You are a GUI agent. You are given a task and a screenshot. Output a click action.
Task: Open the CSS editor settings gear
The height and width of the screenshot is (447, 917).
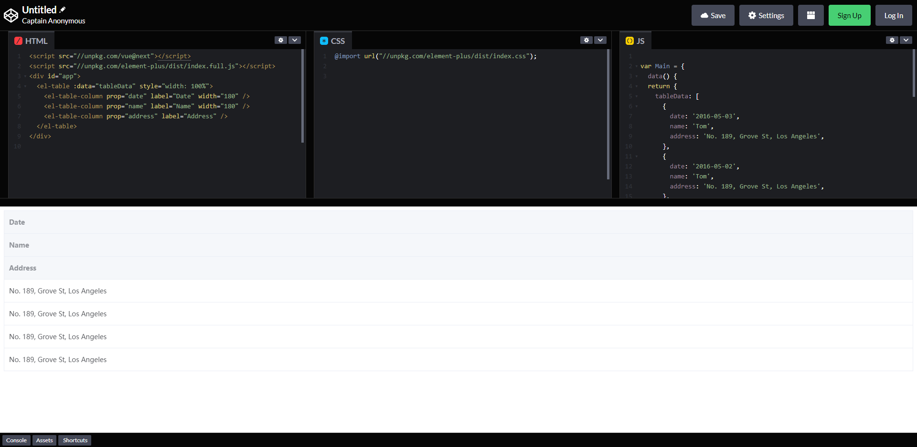586,40
